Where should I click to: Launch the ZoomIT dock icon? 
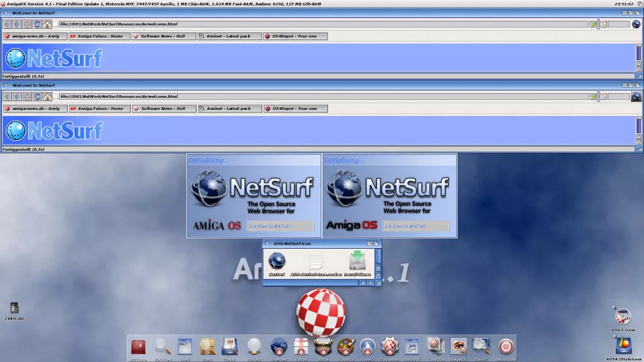481,347
